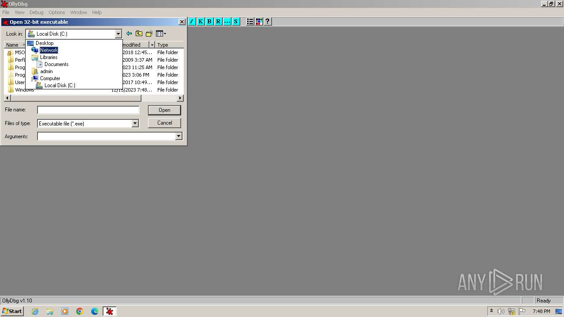The image size is (564, 317).
Task: Click the Cancel button
Action: [164, 123]
